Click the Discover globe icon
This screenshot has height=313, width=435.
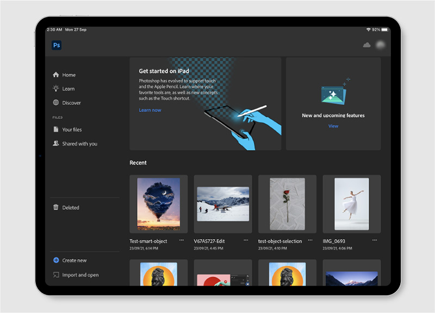point(56,103)
